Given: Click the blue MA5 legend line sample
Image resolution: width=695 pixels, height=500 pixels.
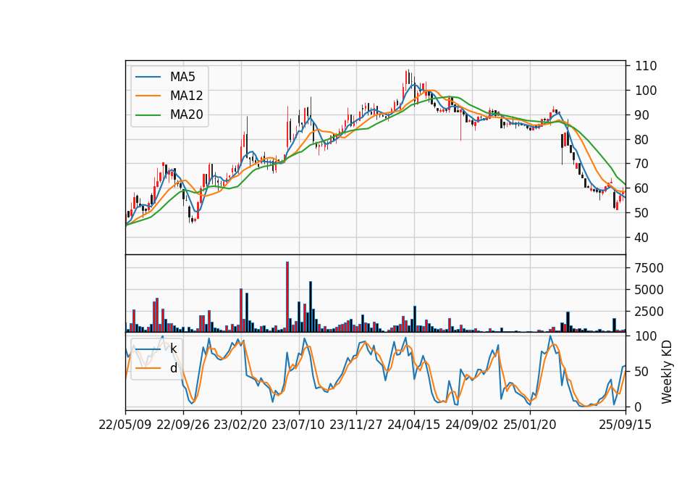Looking at the screenshot, I should tap(148, 77).
